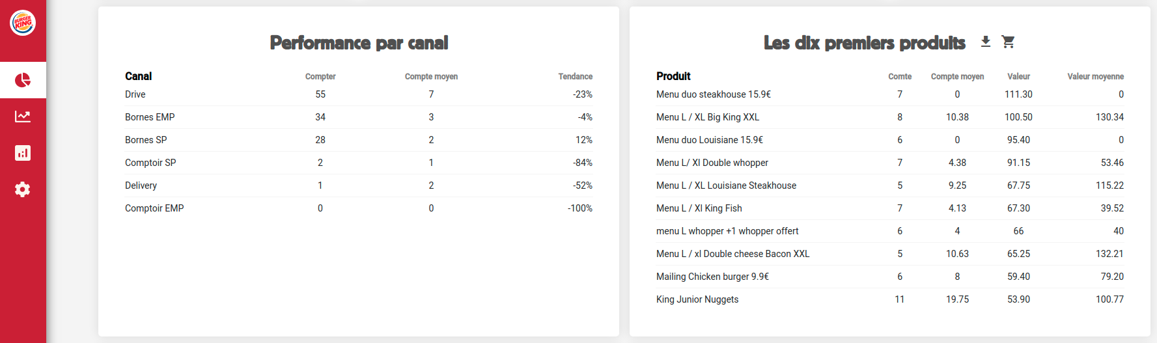The width and height of the screenshot is (1157, 343).
Task: Sort by the Tendance column header
Action: click(575, 76)
